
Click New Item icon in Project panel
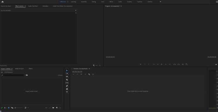coord(57,108)
